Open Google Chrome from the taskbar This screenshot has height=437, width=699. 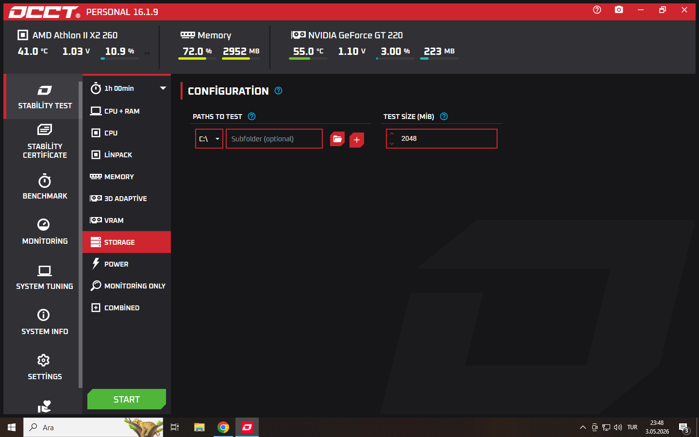click(223, 427)
